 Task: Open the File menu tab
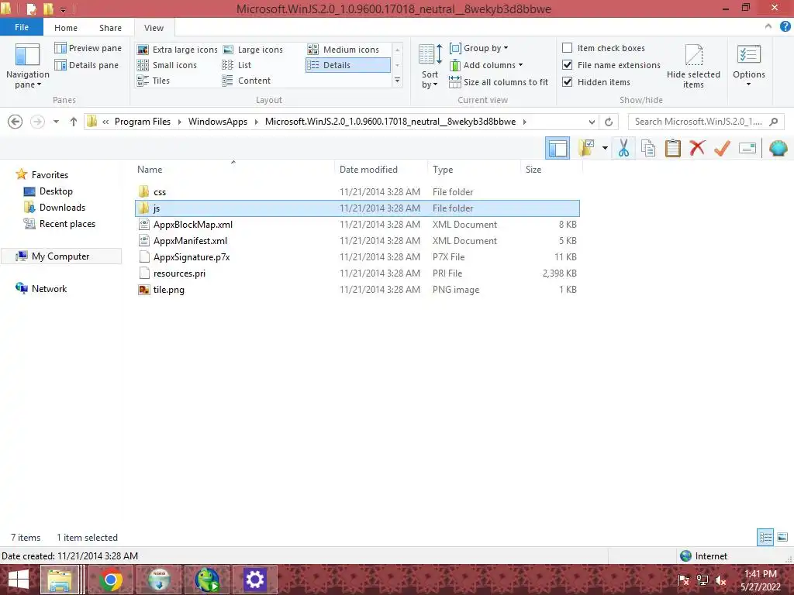(22, 27)
